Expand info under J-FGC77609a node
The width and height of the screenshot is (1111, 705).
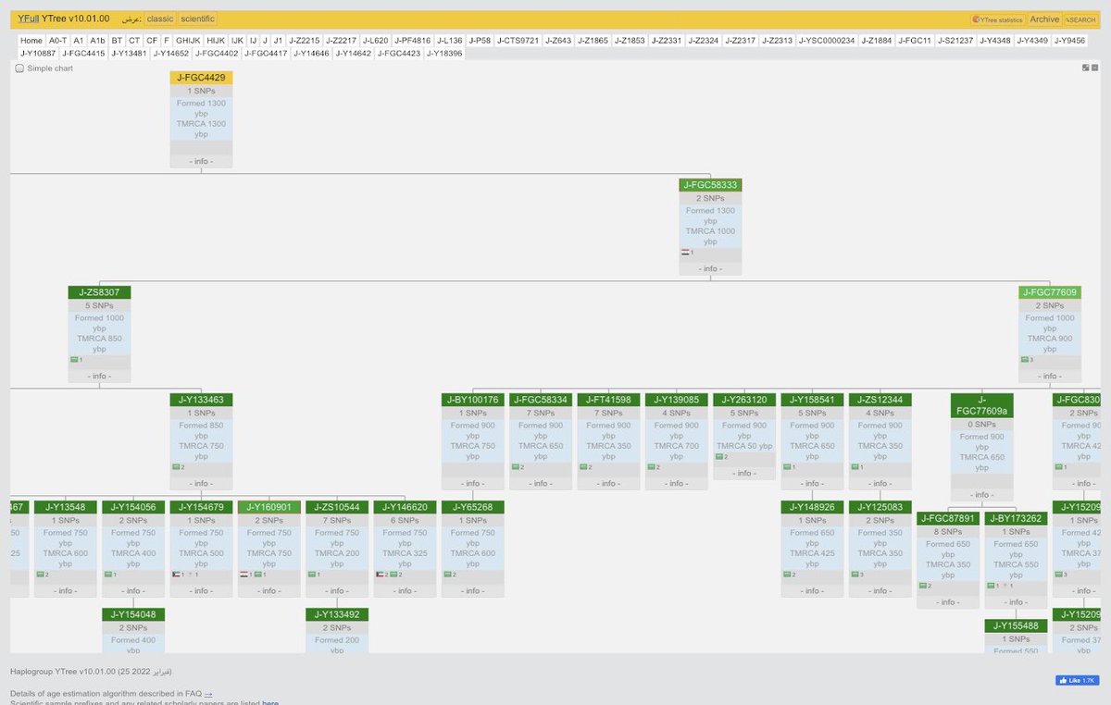[982, 494]
